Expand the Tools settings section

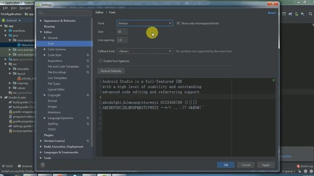coord(41,158)
